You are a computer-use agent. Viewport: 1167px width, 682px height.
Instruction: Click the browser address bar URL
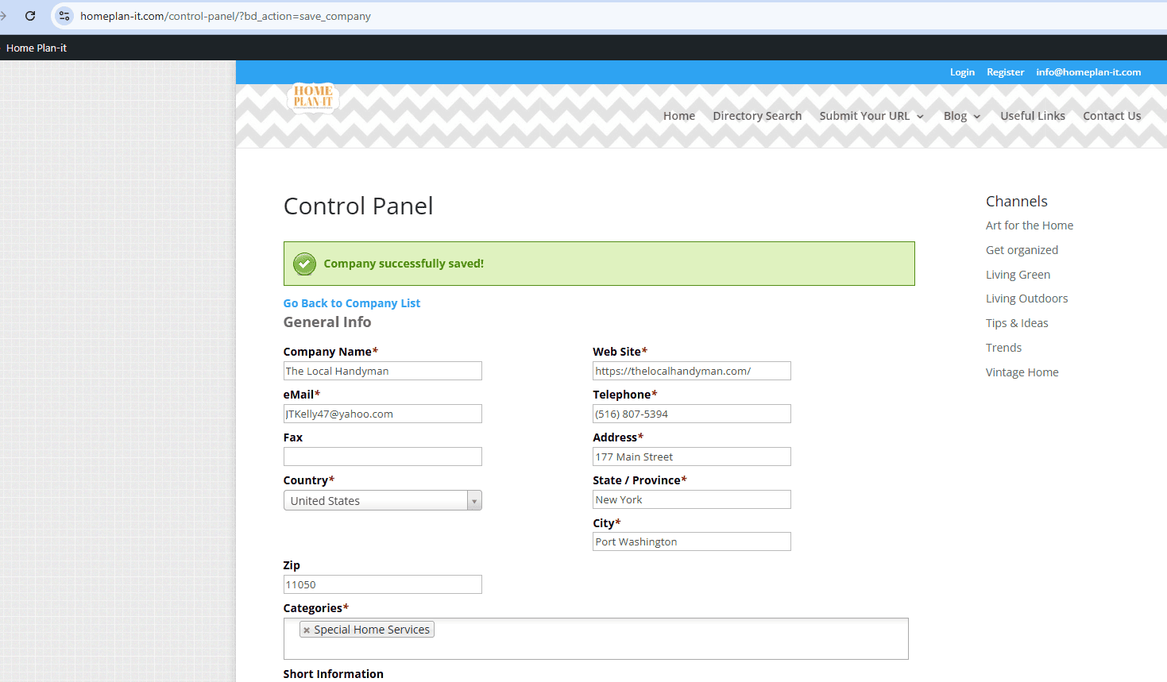click(x=226, y=16)
